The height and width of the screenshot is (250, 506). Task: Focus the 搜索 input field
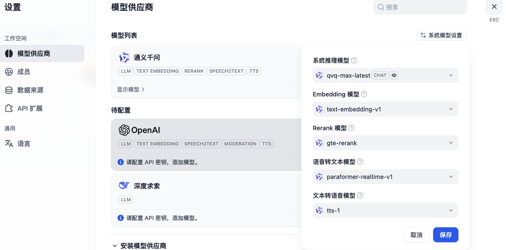[x=420, y=7]
